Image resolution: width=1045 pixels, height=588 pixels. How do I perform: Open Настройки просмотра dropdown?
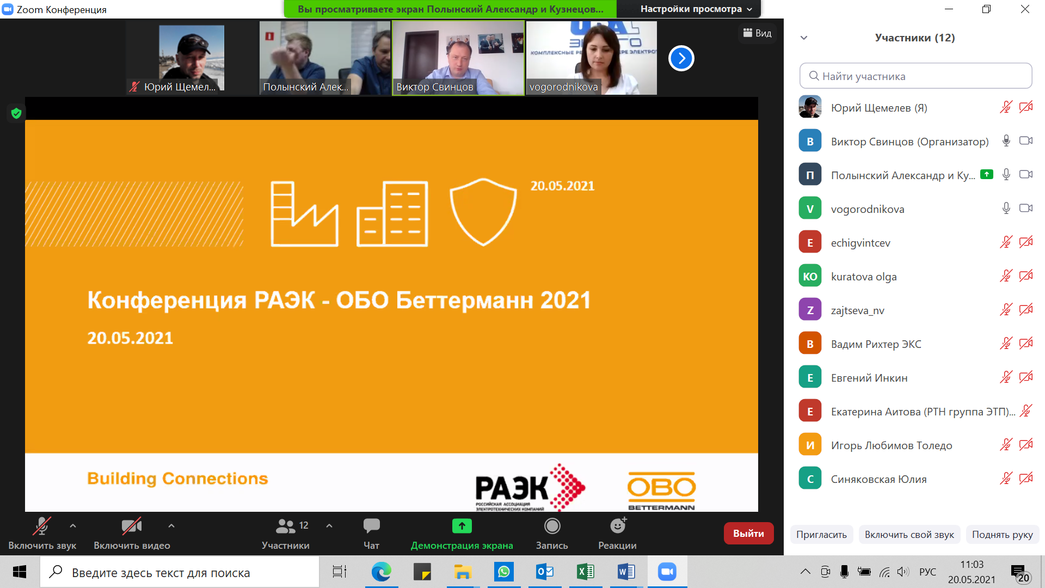(696, 9)
